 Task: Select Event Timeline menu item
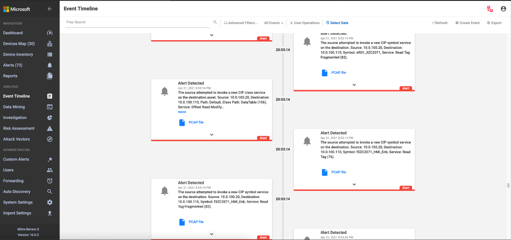coord(17,96)
